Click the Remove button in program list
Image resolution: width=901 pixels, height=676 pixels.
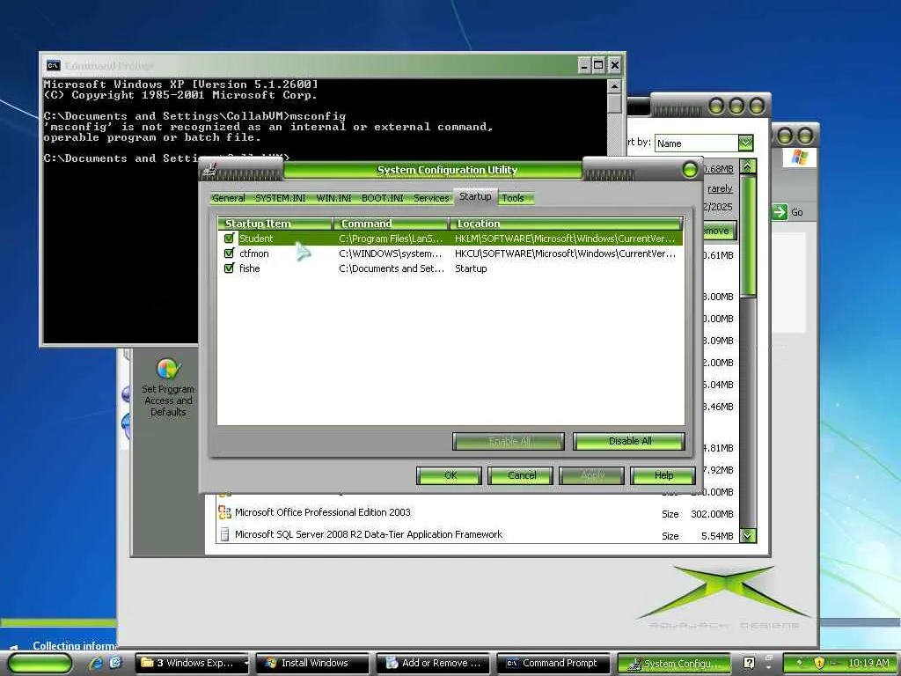(717, 231)
